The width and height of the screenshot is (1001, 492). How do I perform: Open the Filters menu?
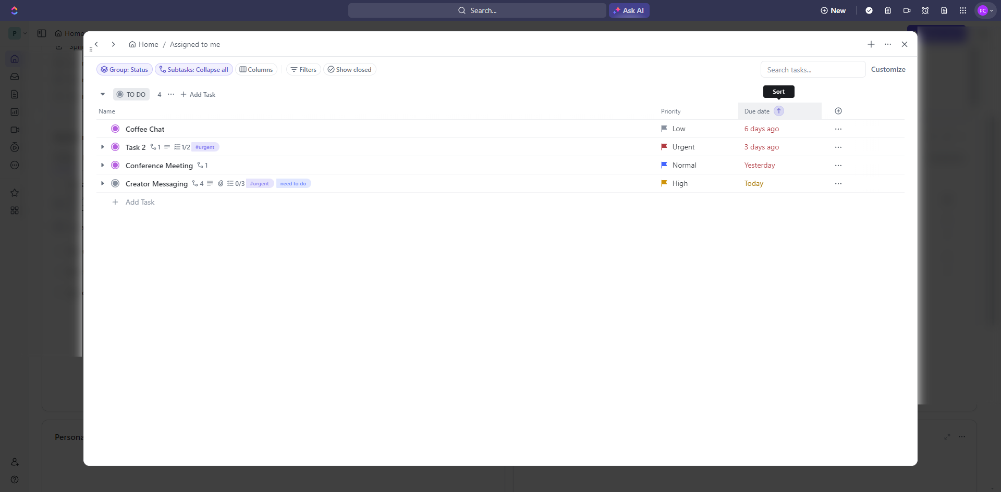click(303, 70)
